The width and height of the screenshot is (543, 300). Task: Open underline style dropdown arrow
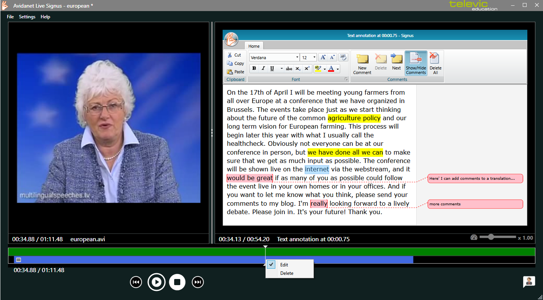tap(281, 69)
